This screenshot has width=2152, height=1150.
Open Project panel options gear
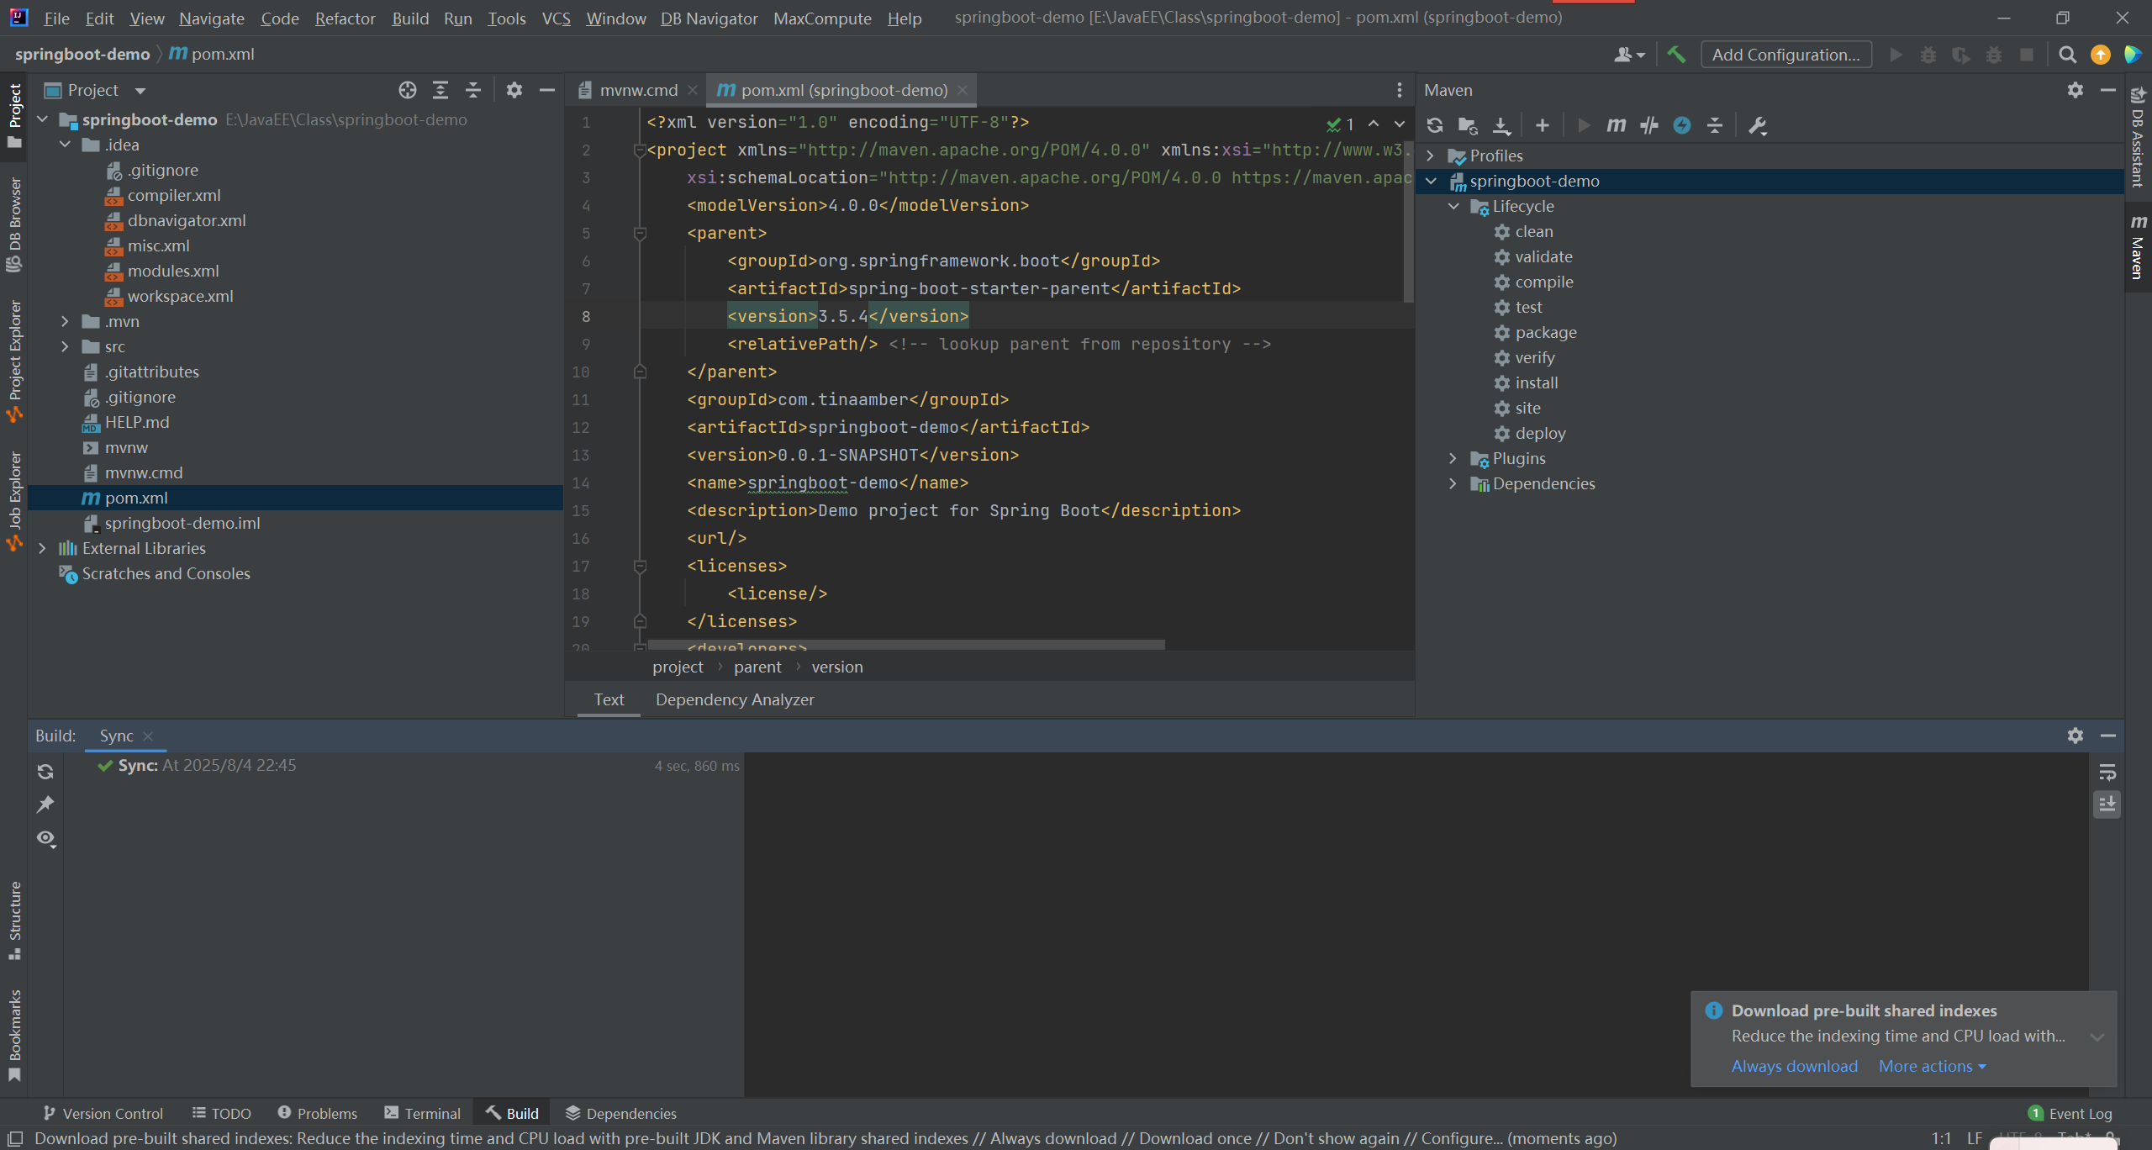pos(514,90)
